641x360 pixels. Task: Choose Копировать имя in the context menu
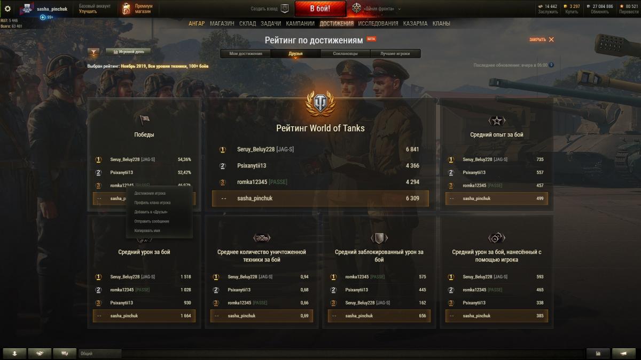147,230
